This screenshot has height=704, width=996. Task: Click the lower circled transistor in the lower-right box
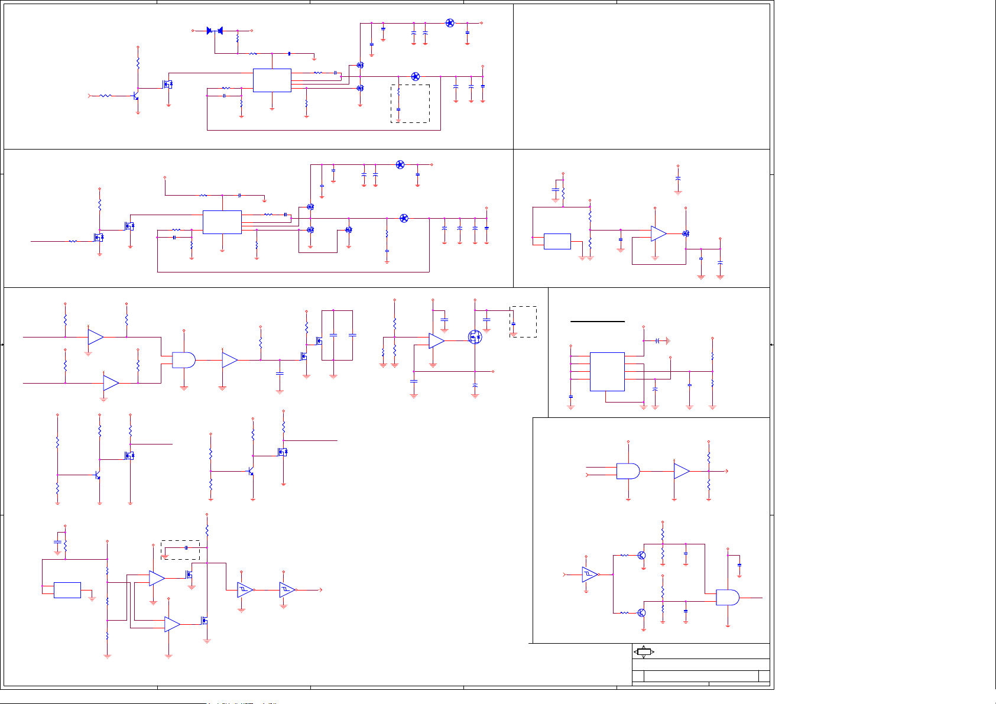click(642, 613)
